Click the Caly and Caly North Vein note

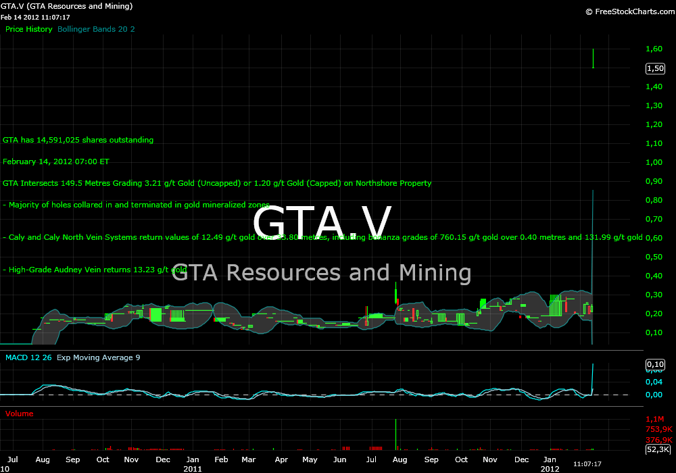322,237
